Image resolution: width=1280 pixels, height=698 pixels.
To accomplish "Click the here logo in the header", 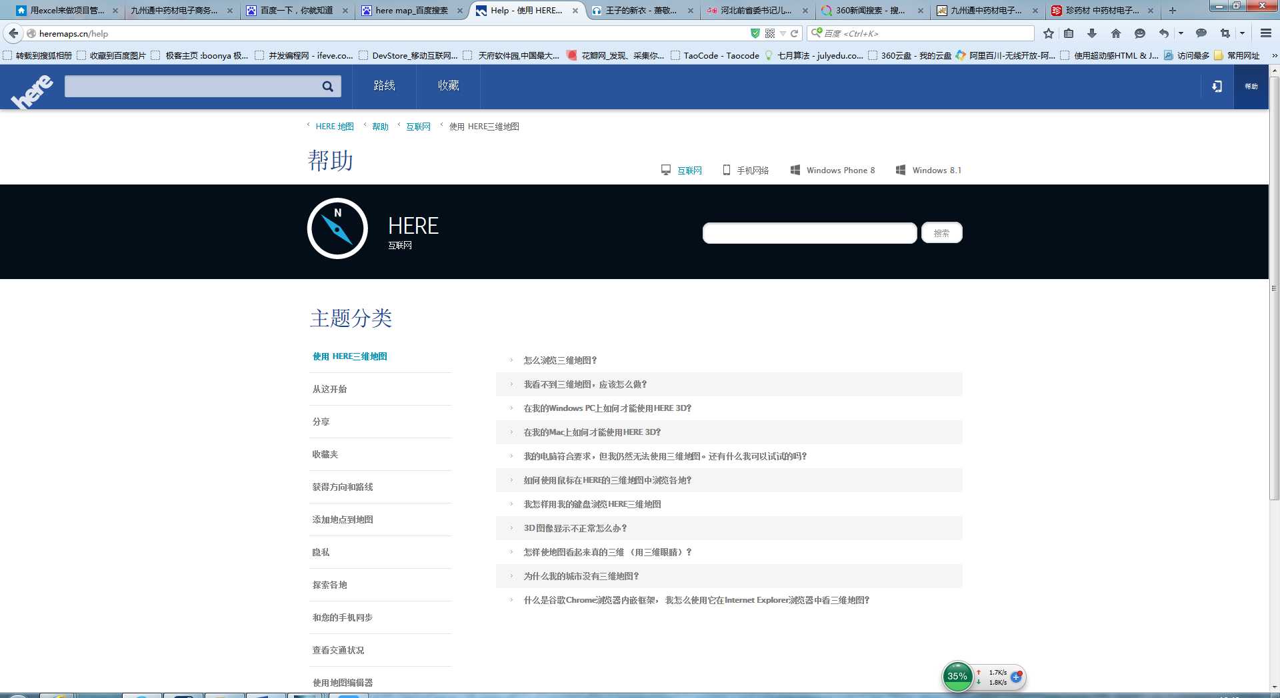I will [x=31, y=91].
